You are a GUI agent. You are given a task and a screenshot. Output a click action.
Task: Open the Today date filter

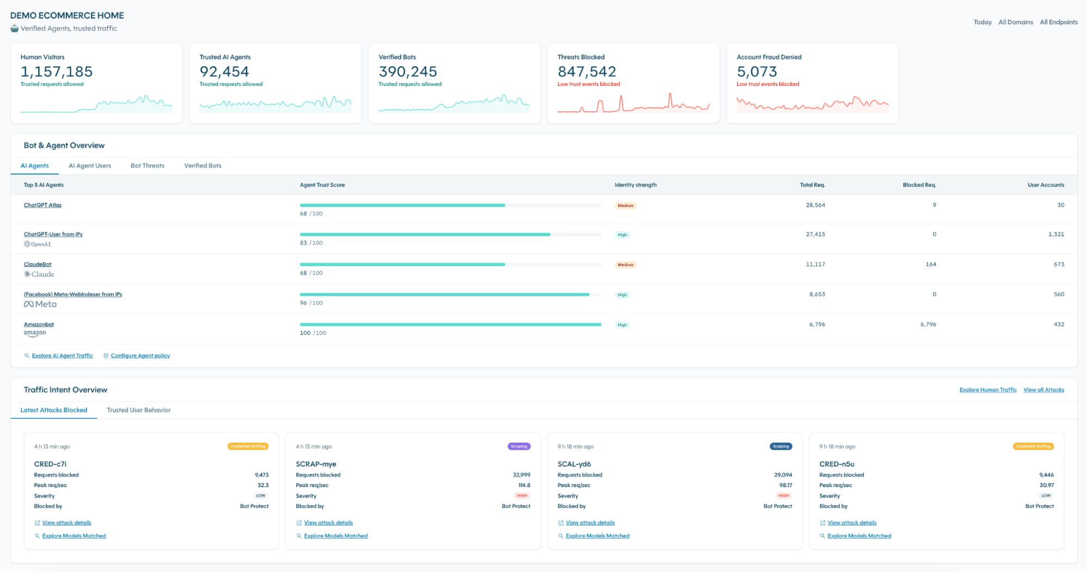pos(983,22)
